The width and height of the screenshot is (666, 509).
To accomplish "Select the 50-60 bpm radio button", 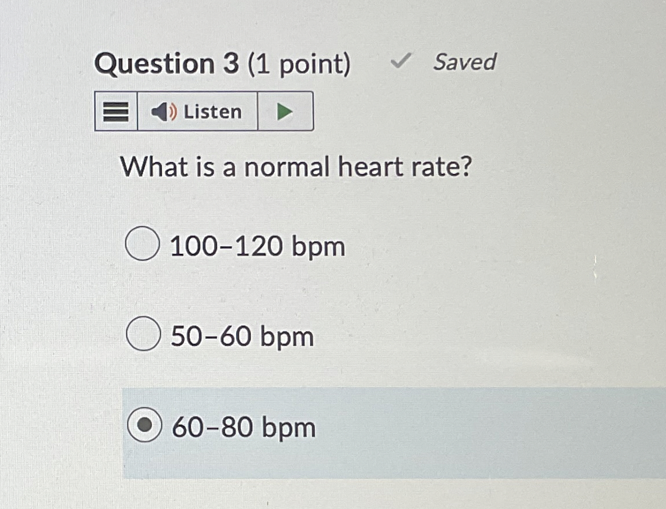I will click(144, 335).
